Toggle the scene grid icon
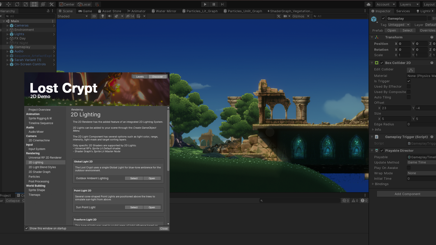Screen dimensions: 436x245 pos(139,16)
